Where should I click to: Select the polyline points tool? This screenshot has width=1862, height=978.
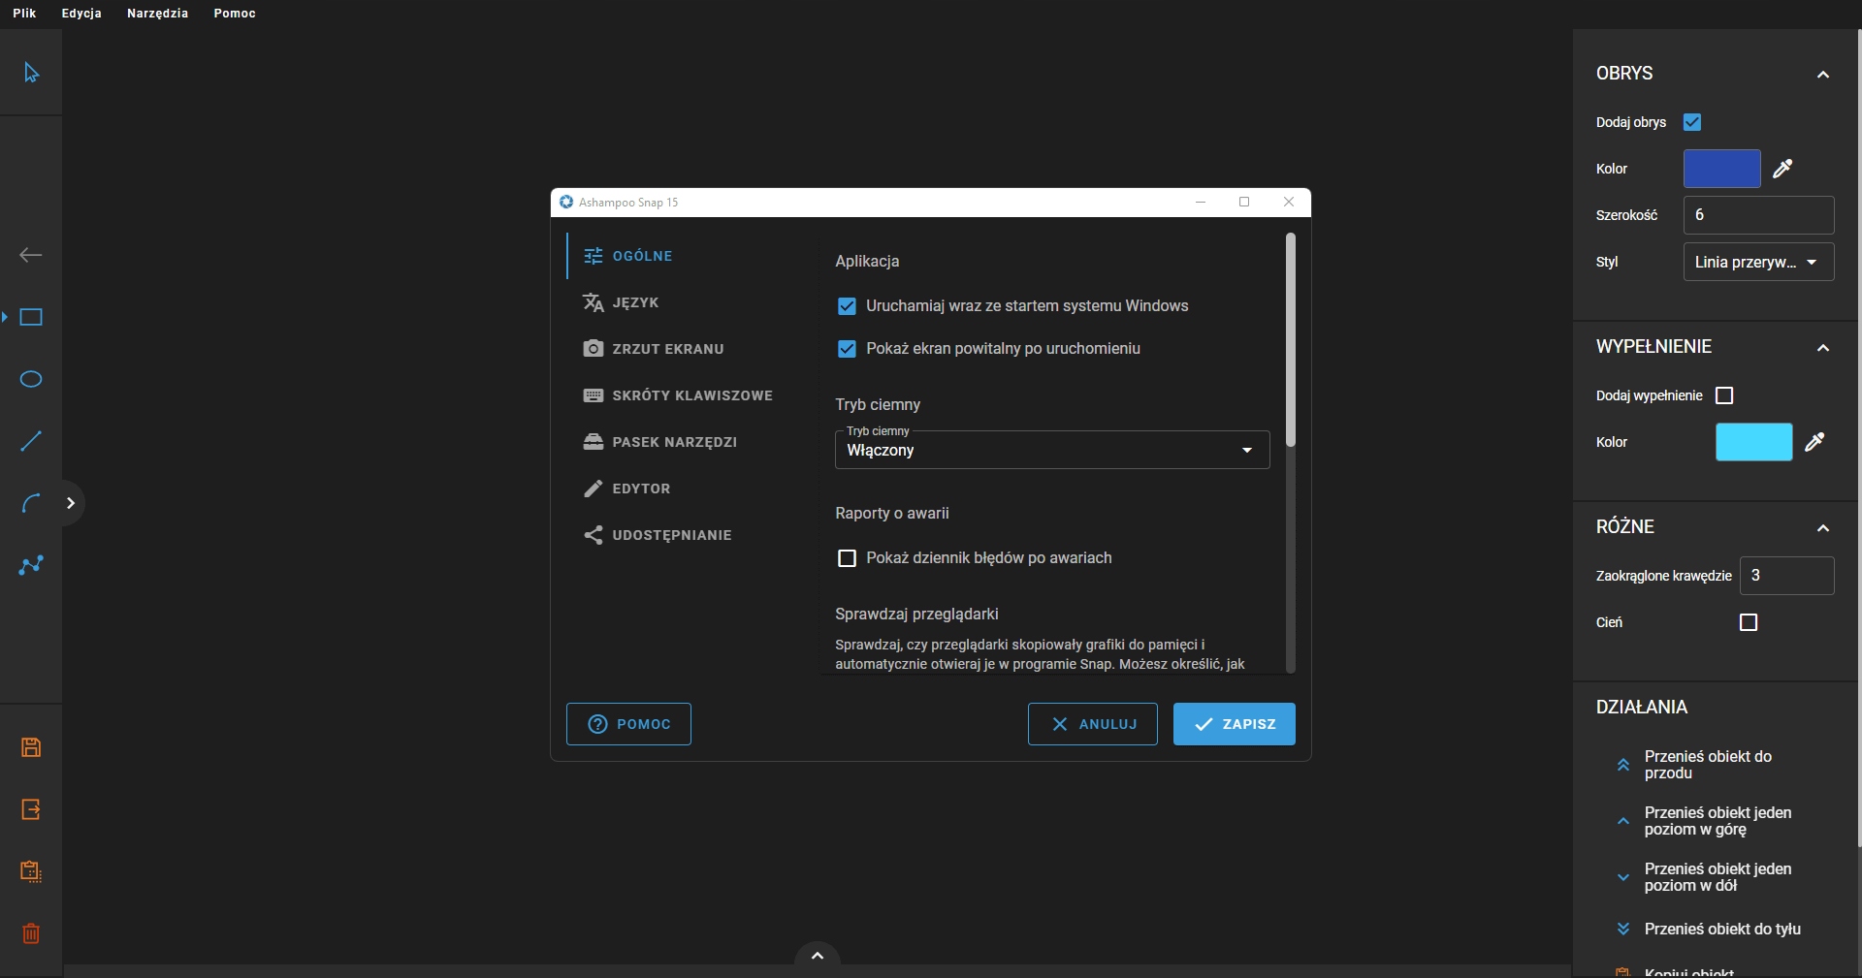coord(31,565)
